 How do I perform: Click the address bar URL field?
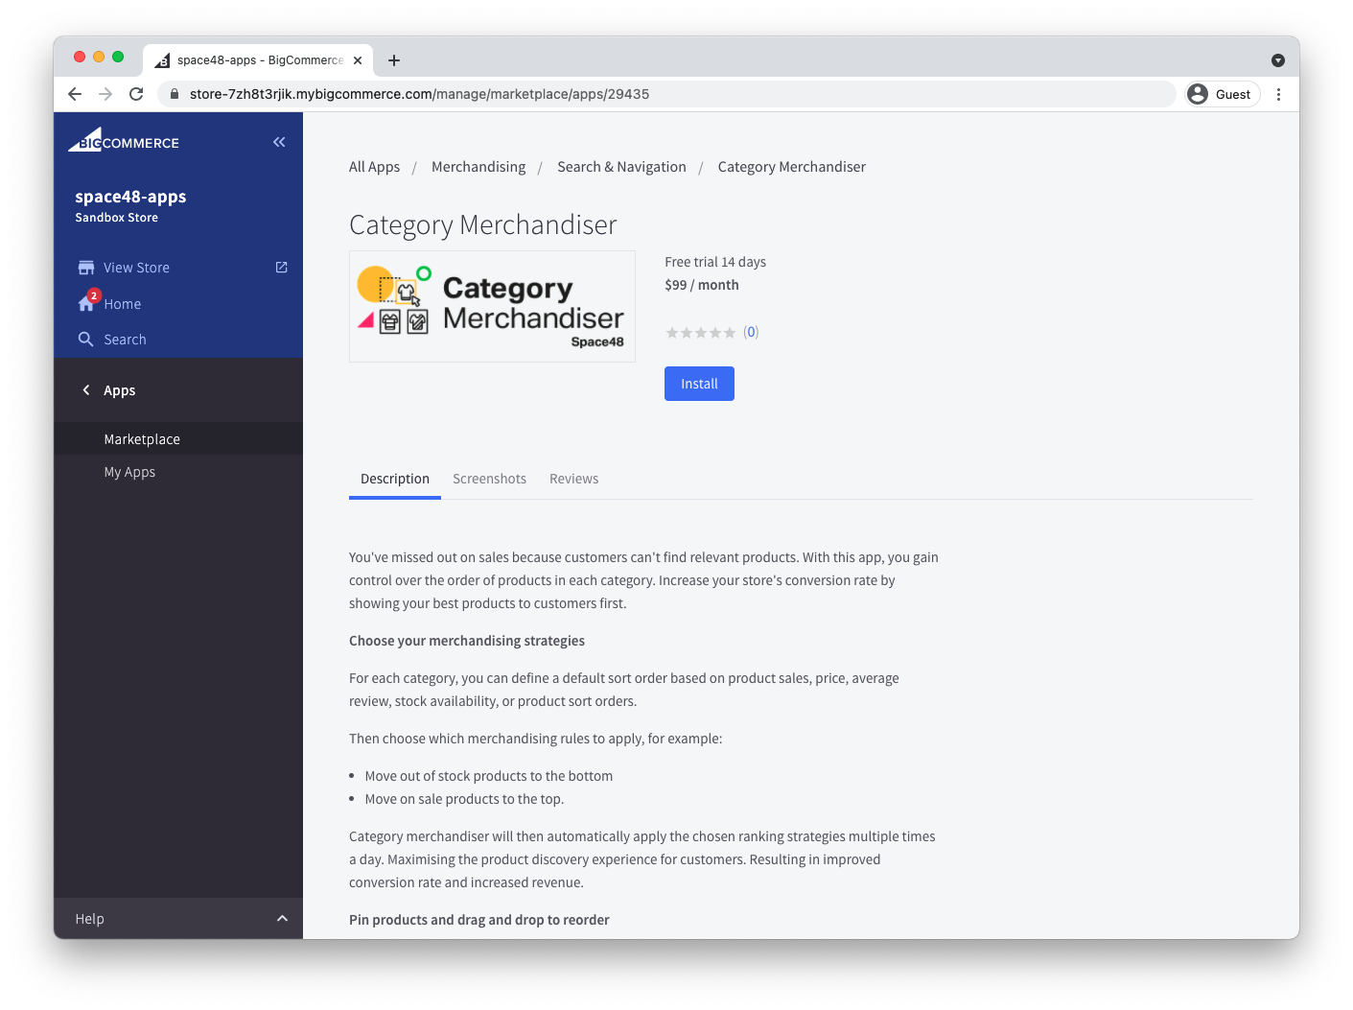[x=666, y=94]
